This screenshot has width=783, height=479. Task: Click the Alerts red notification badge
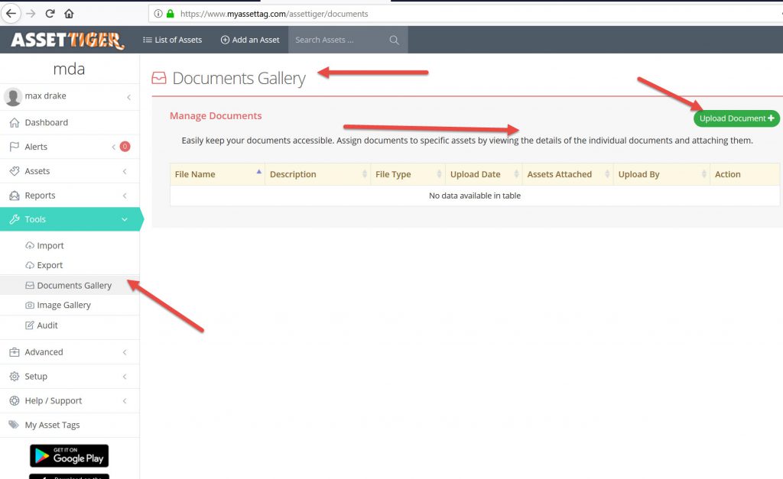pos(125,147)
